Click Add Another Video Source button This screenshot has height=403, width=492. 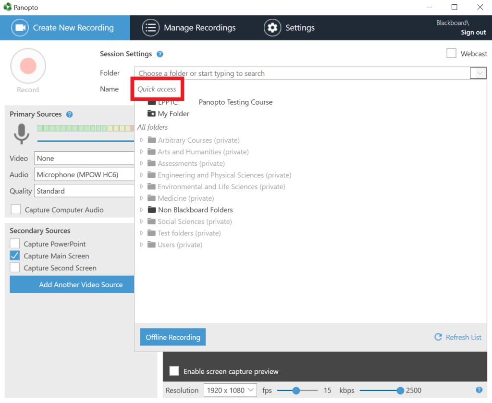72,284
